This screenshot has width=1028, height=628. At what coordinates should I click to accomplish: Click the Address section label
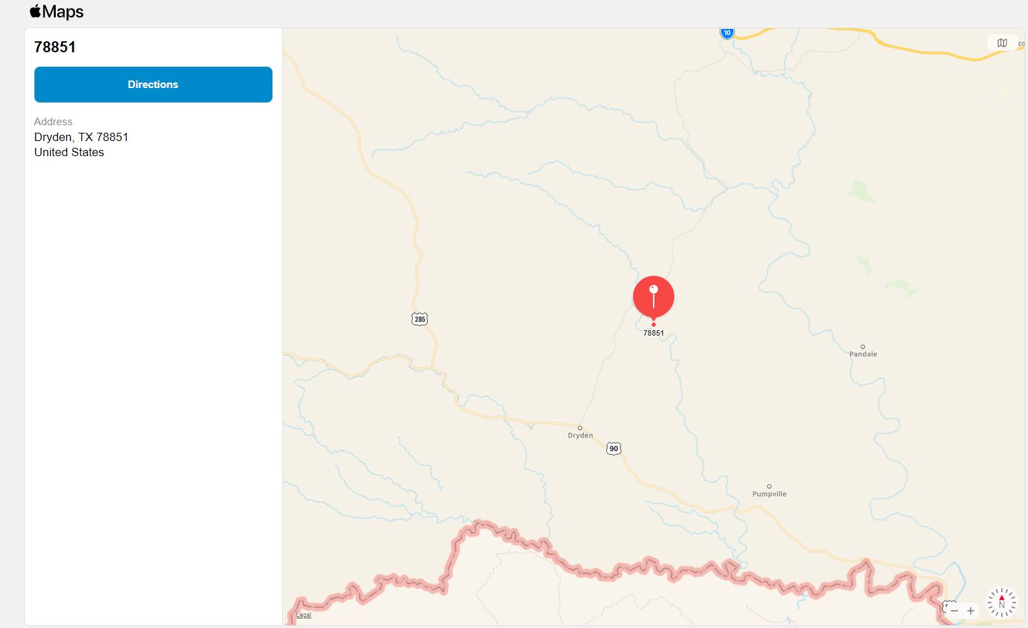53,121
